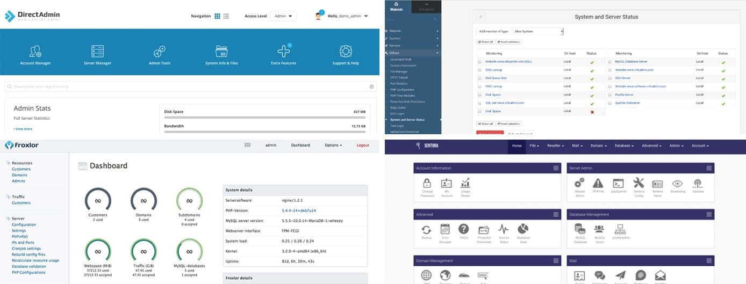
Task: Open Sentora Config wrench icon
Action: click(x=639, y=183)
